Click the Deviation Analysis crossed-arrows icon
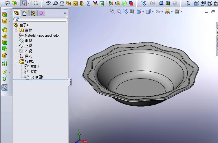 pyautogui.click(x=95, y=3)
